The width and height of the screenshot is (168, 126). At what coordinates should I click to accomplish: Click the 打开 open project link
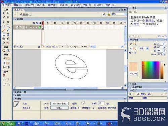(x=136, y=24)
